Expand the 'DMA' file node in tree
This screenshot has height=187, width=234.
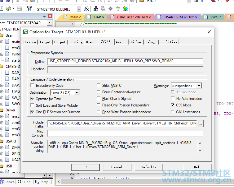[x=2, y=147]
